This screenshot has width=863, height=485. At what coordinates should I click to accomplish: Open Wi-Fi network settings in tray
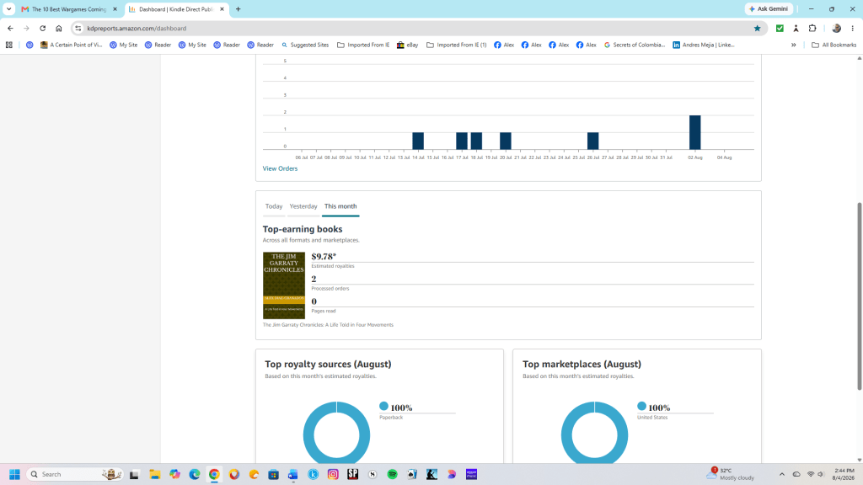pyautogui.click(x=810, y=474)
